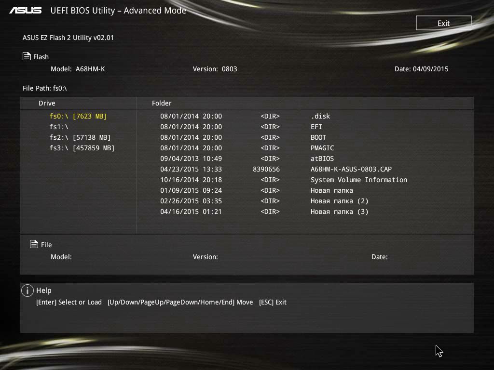
Task: Click the [ESC] Exit help hint
Action: pyautogui.click(x=273, y=302)
